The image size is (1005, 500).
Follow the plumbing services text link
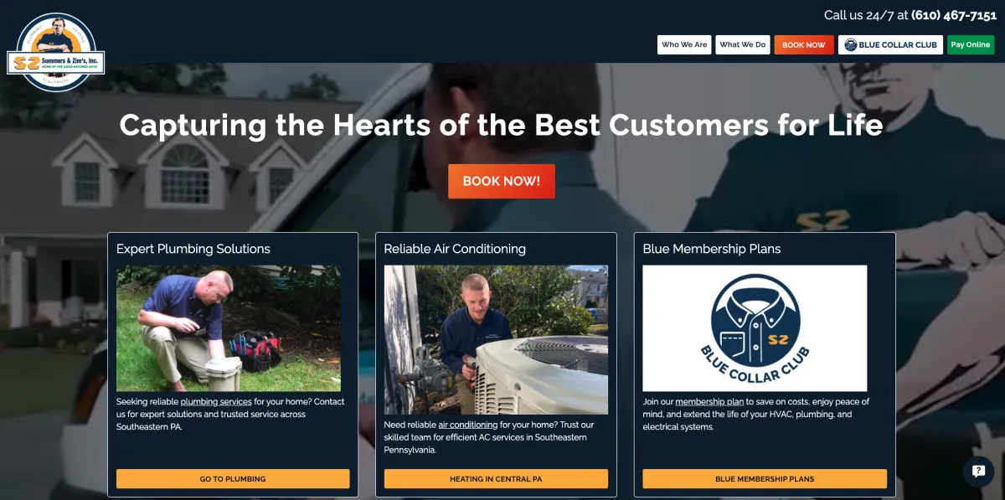tap(216, 402)
